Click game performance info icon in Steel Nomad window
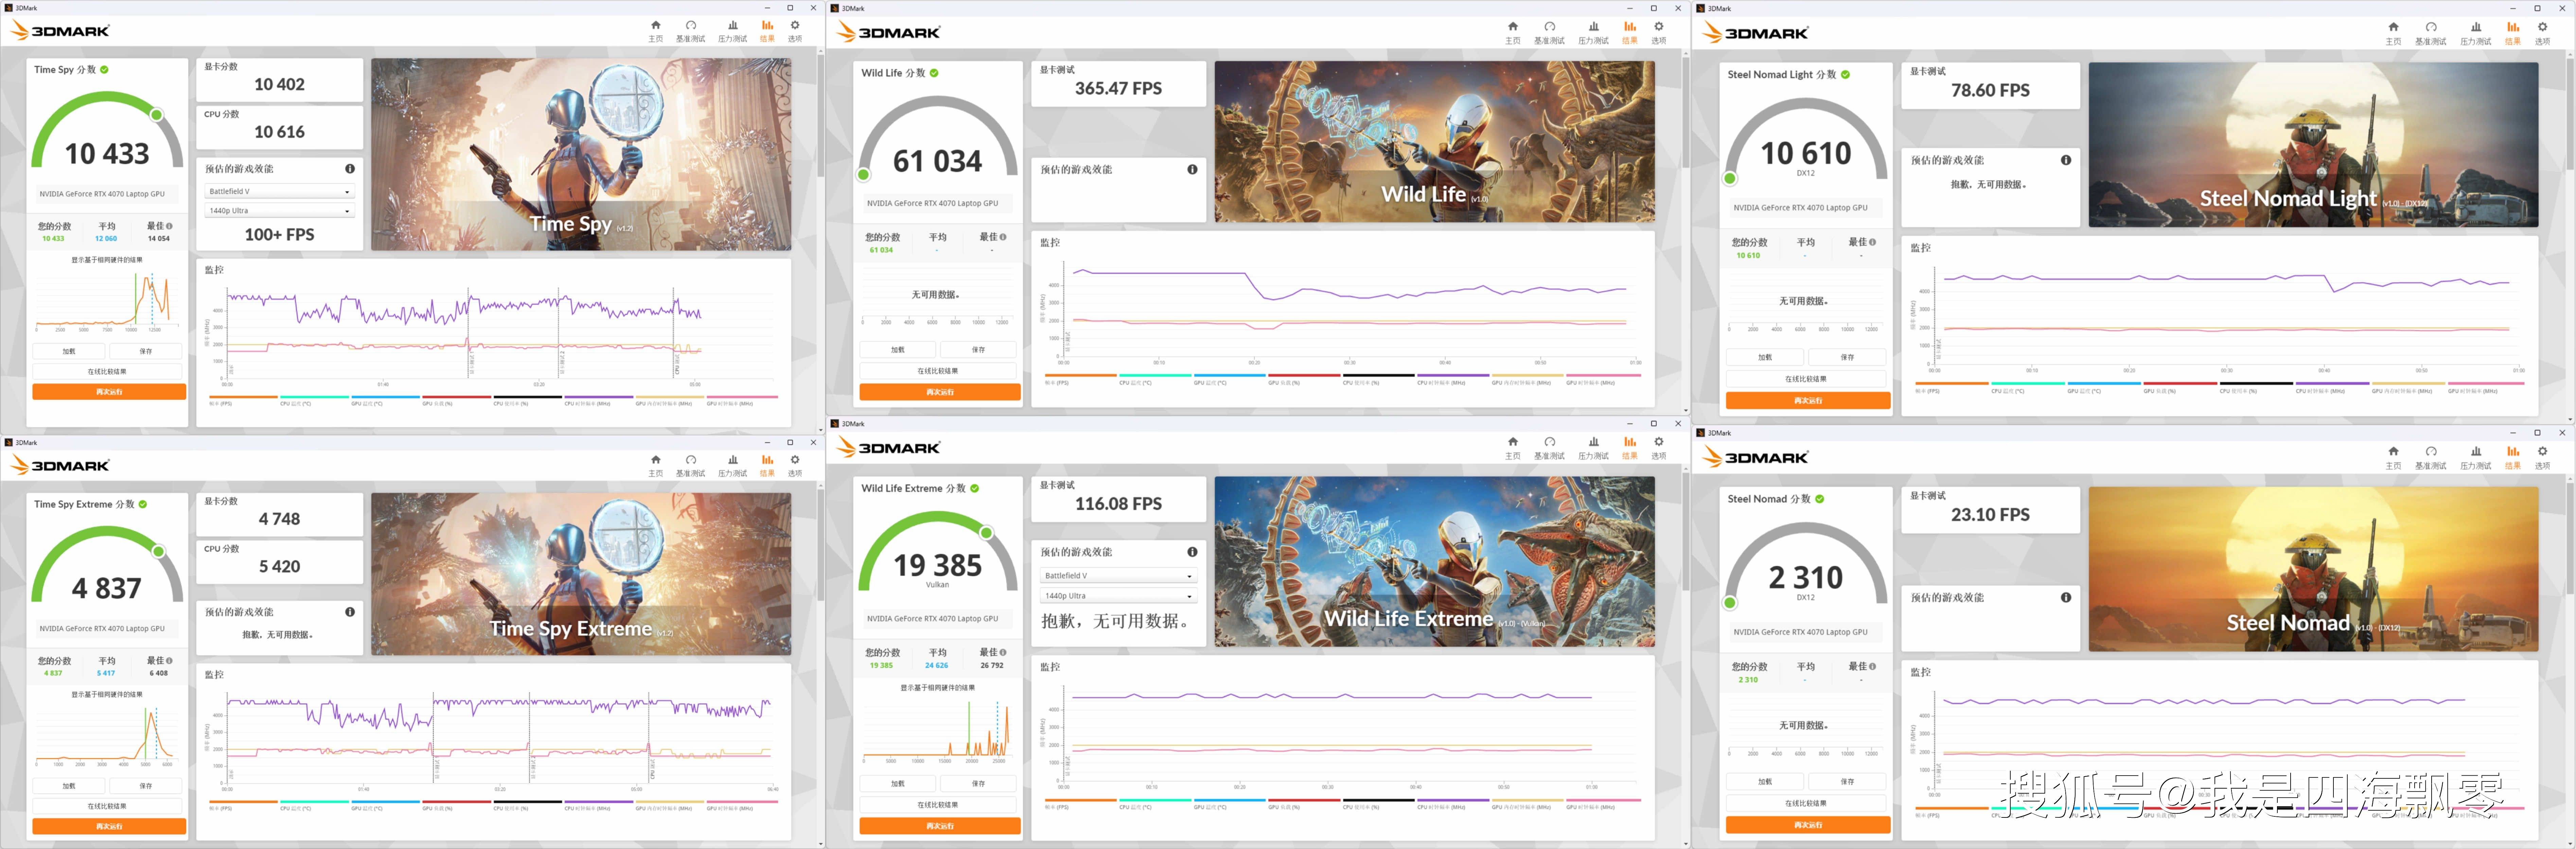Screen dimensions: 2576x849 [x=2066, y=598]
